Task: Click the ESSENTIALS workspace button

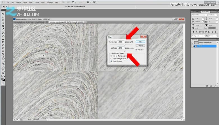Action: 210,2
